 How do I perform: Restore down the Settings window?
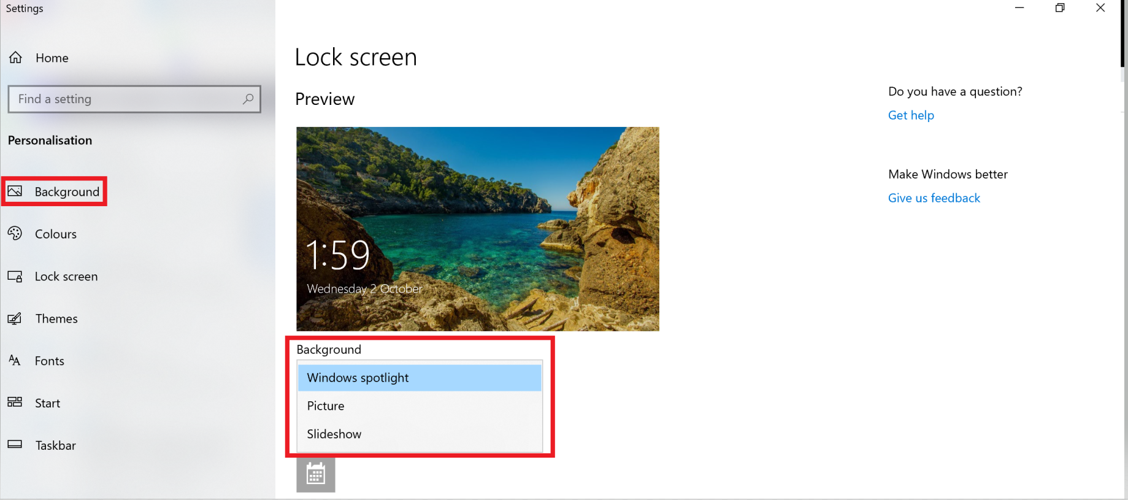point(1060,8)
